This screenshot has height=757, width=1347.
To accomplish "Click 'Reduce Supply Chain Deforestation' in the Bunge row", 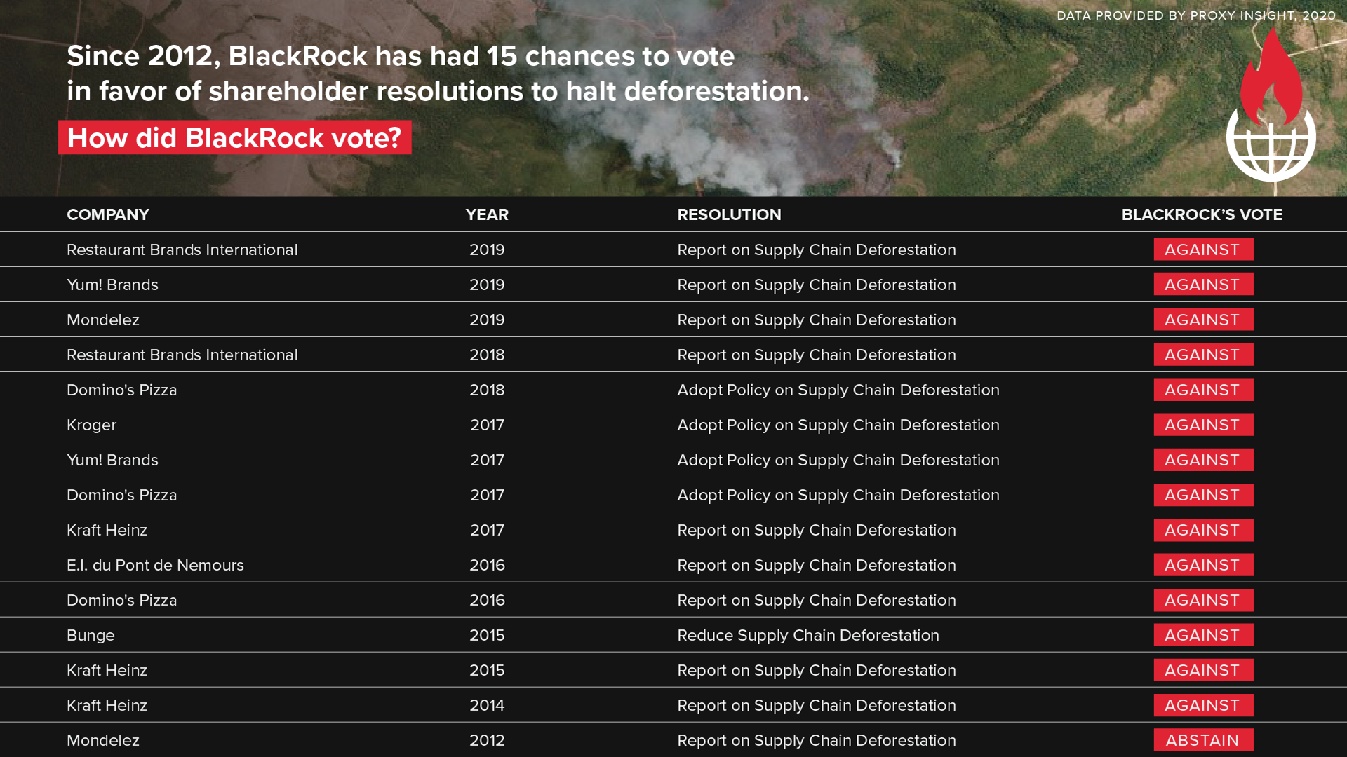I will (x=808, y=636).
